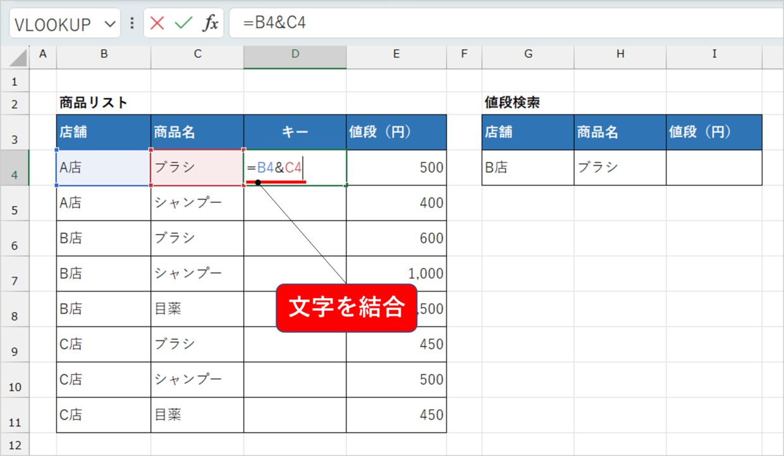Viewport: 784px width, 456px height.
Task: Click the 値段検索 title cell
Action: (528, 103)
